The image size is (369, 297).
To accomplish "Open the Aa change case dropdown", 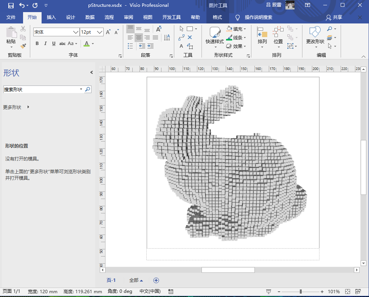I will coord(73,44).
